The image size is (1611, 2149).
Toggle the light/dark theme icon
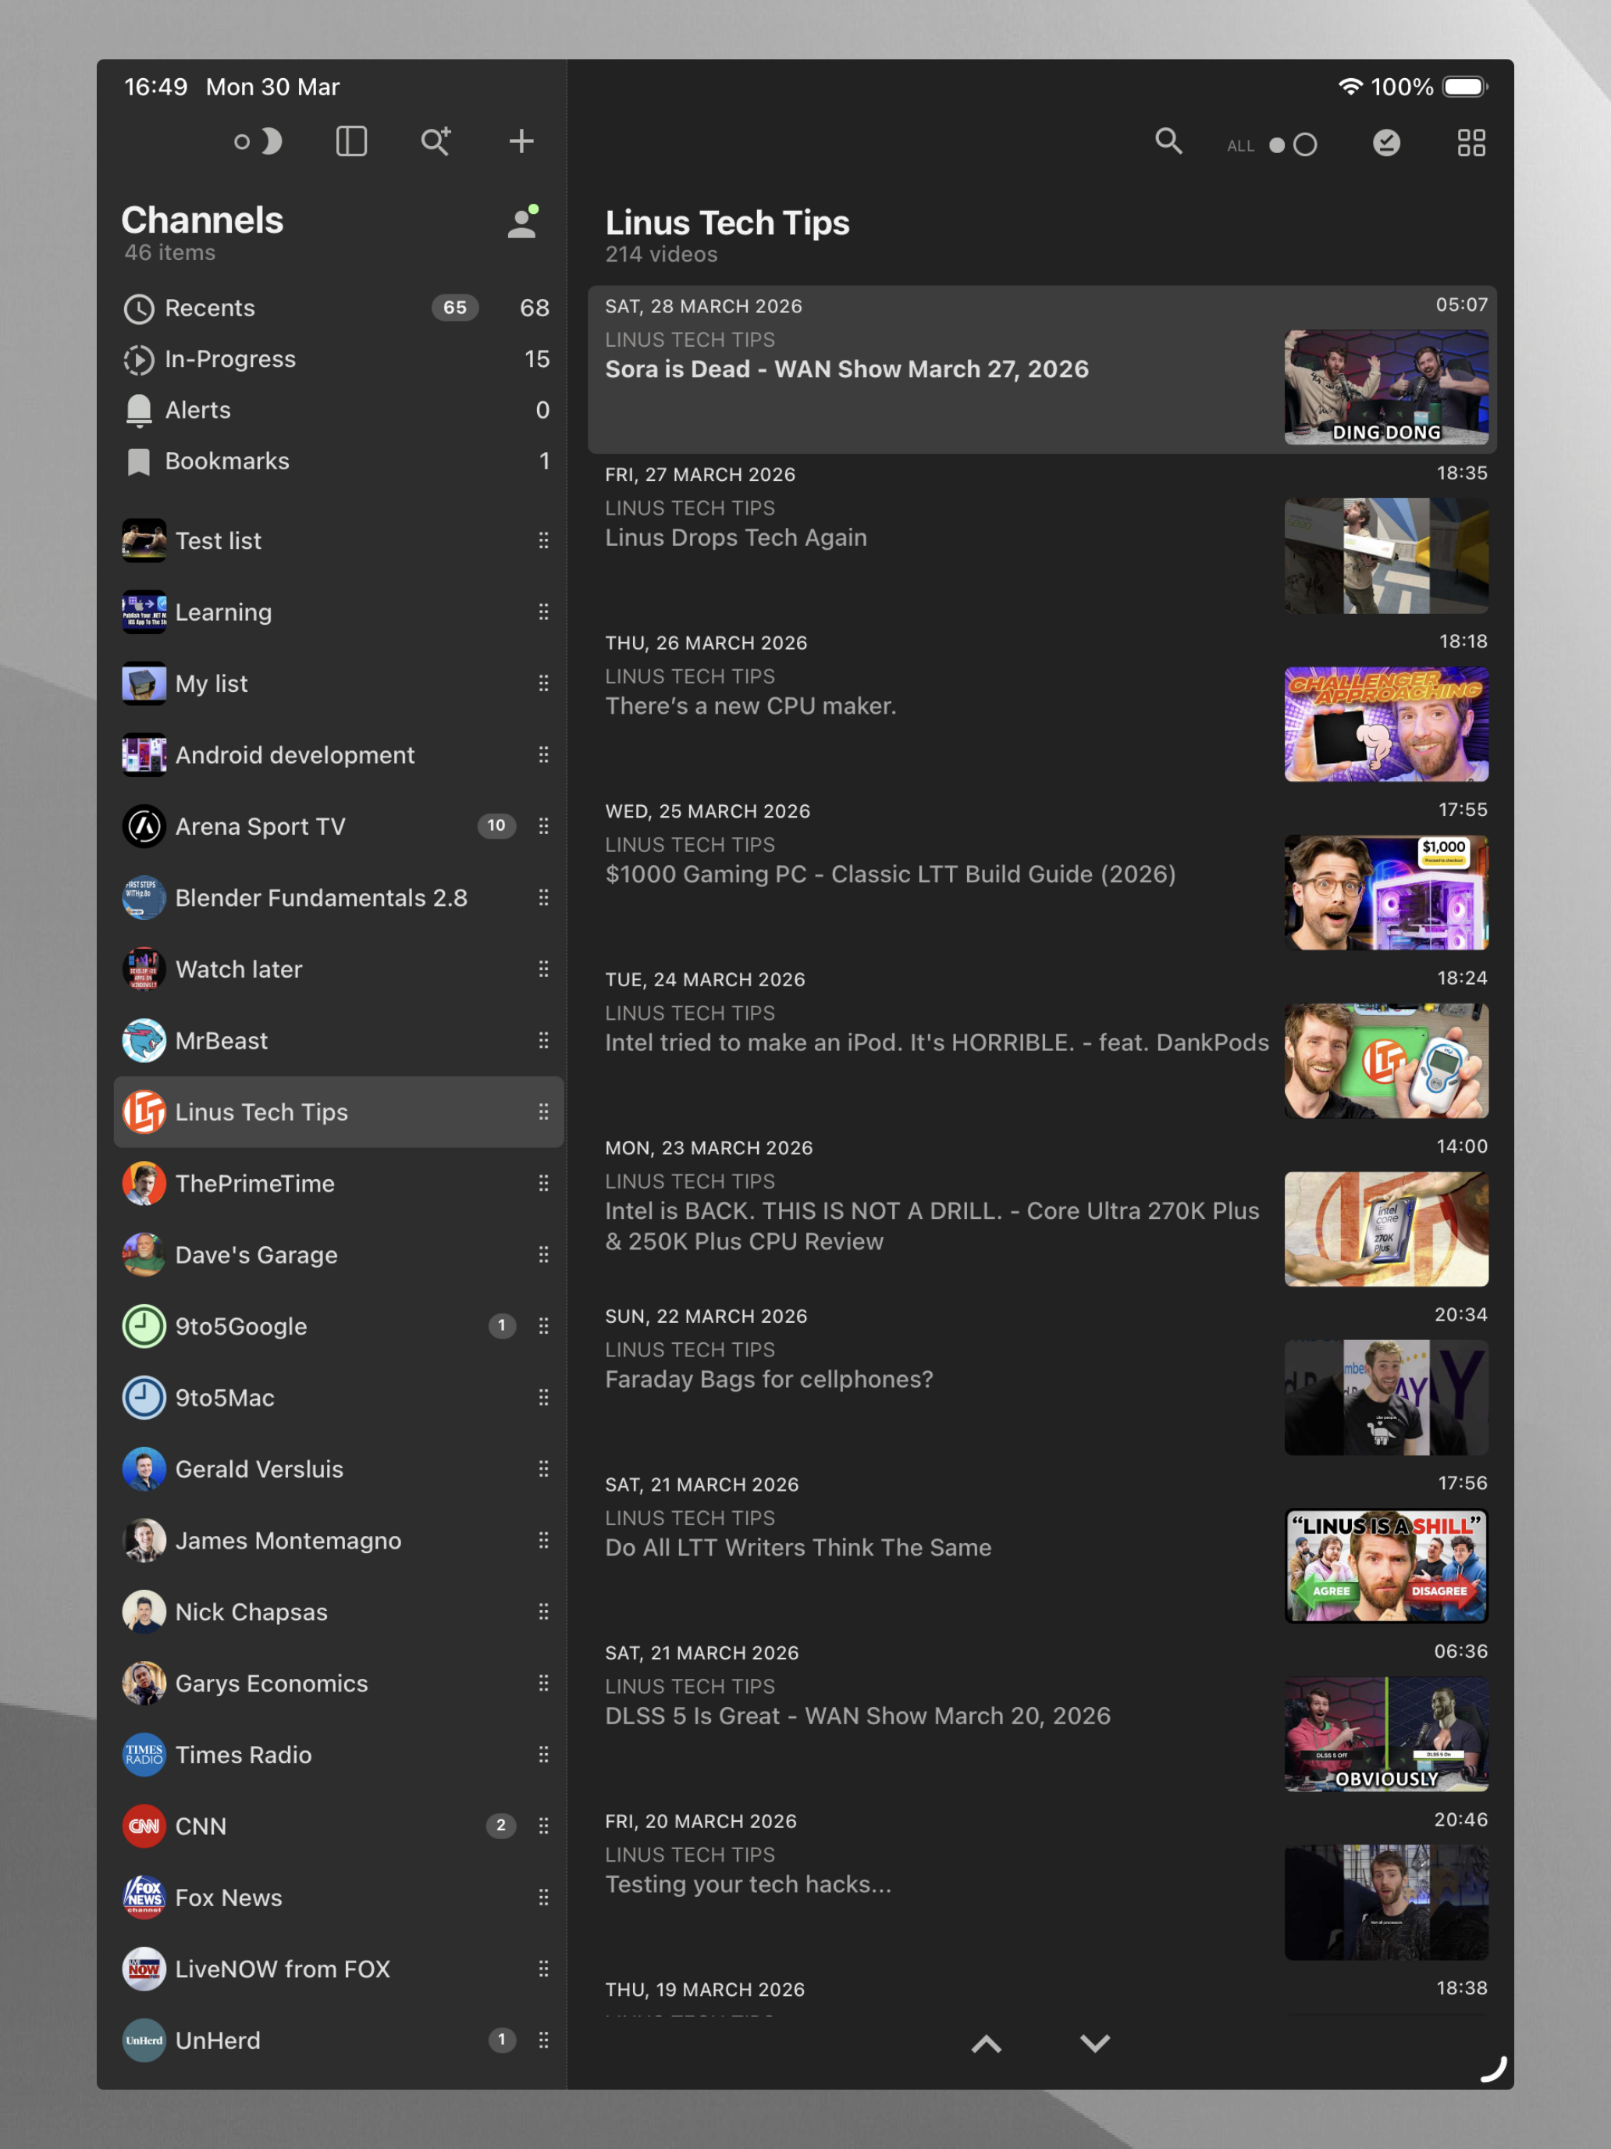(x=258, y=142)
